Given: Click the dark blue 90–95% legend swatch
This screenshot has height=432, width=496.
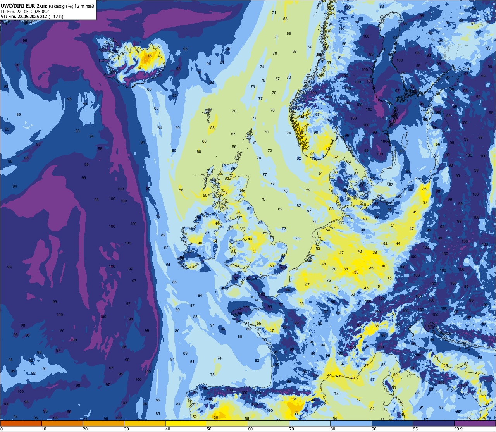Looking at the screenshot, I should pyautogui.click(x=392, y=423).
